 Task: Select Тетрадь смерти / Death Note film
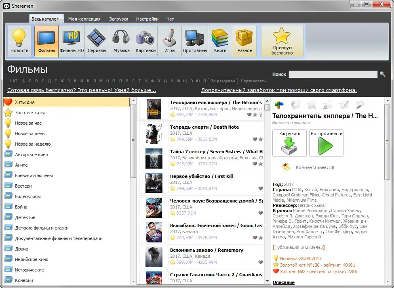[x=201, y=134]
